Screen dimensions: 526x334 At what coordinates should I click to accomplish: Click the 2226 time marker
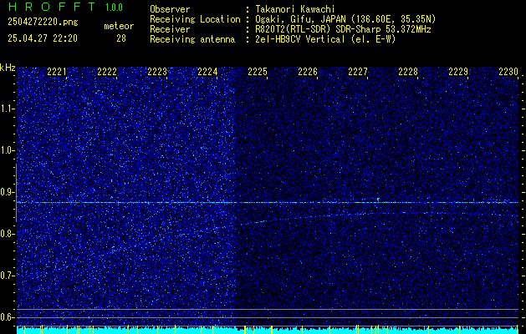coord(308,72)
